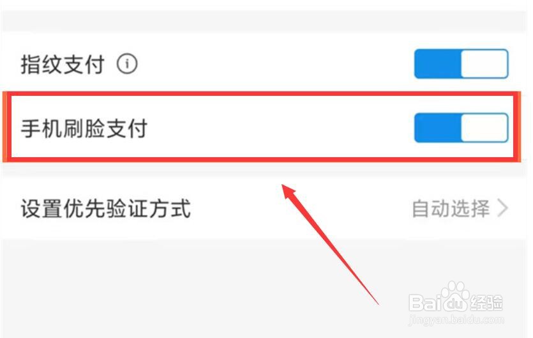Viewport: 533px width, 338px height.
Task: Select the 指纹支付 label text
Action: pos(63,65)
